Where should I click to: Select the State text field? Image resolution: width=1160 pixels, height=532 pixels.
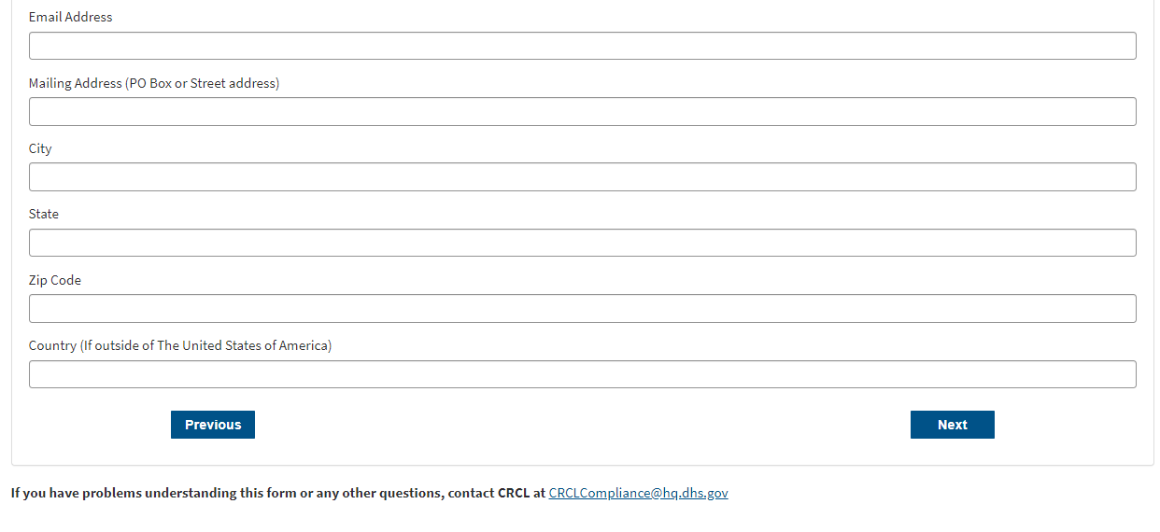(582, 243)
